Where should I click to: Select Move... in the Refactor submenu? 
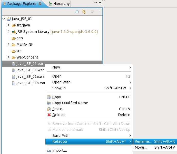click(x=141, y=147)
